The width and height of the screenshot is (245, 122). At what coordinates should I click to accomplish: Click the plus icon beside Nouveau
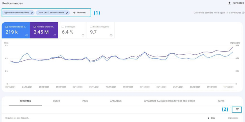click(74, 13)
